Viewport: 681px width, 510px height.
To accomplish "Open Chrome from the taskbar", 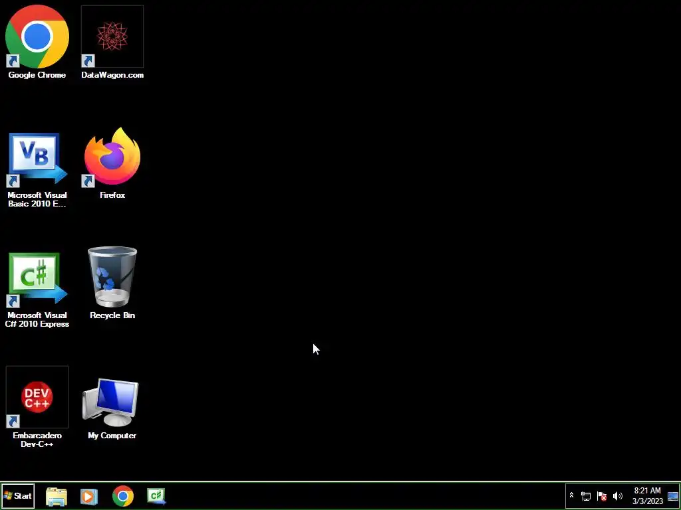I will pos(123,496).
